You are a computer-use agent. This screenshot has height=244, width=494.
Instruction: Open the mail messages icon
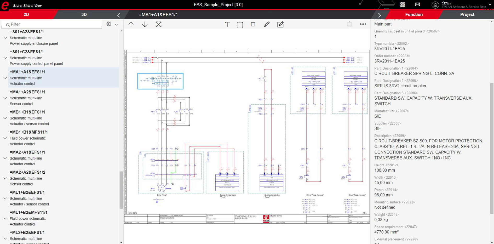pos(417,4)
